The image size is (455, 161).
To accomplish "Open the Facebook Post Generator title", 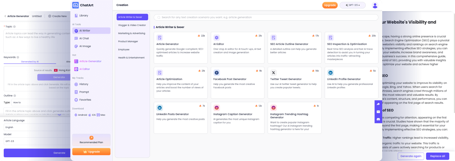I will pos(230,79).
